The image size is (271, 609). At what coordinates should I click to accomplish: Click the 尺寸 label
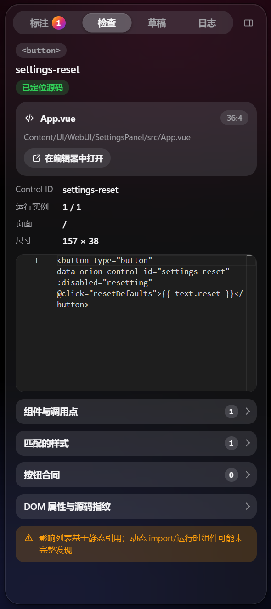pos(24,241)
